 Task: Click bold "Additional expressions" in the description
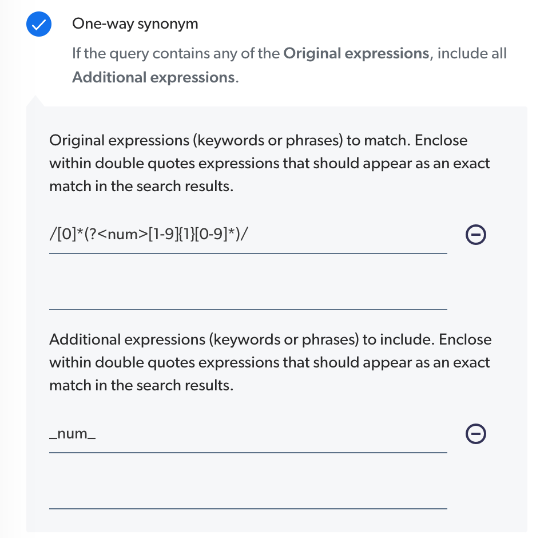pyautogui.click(x=153, y=77)
